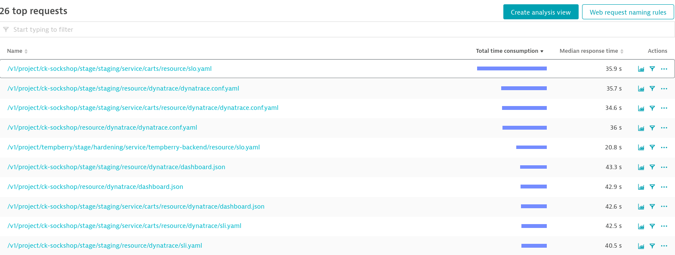Open tempberry-backend/resource/slo.yaml link
Screen dimensions: 675x255
point(134,147)
